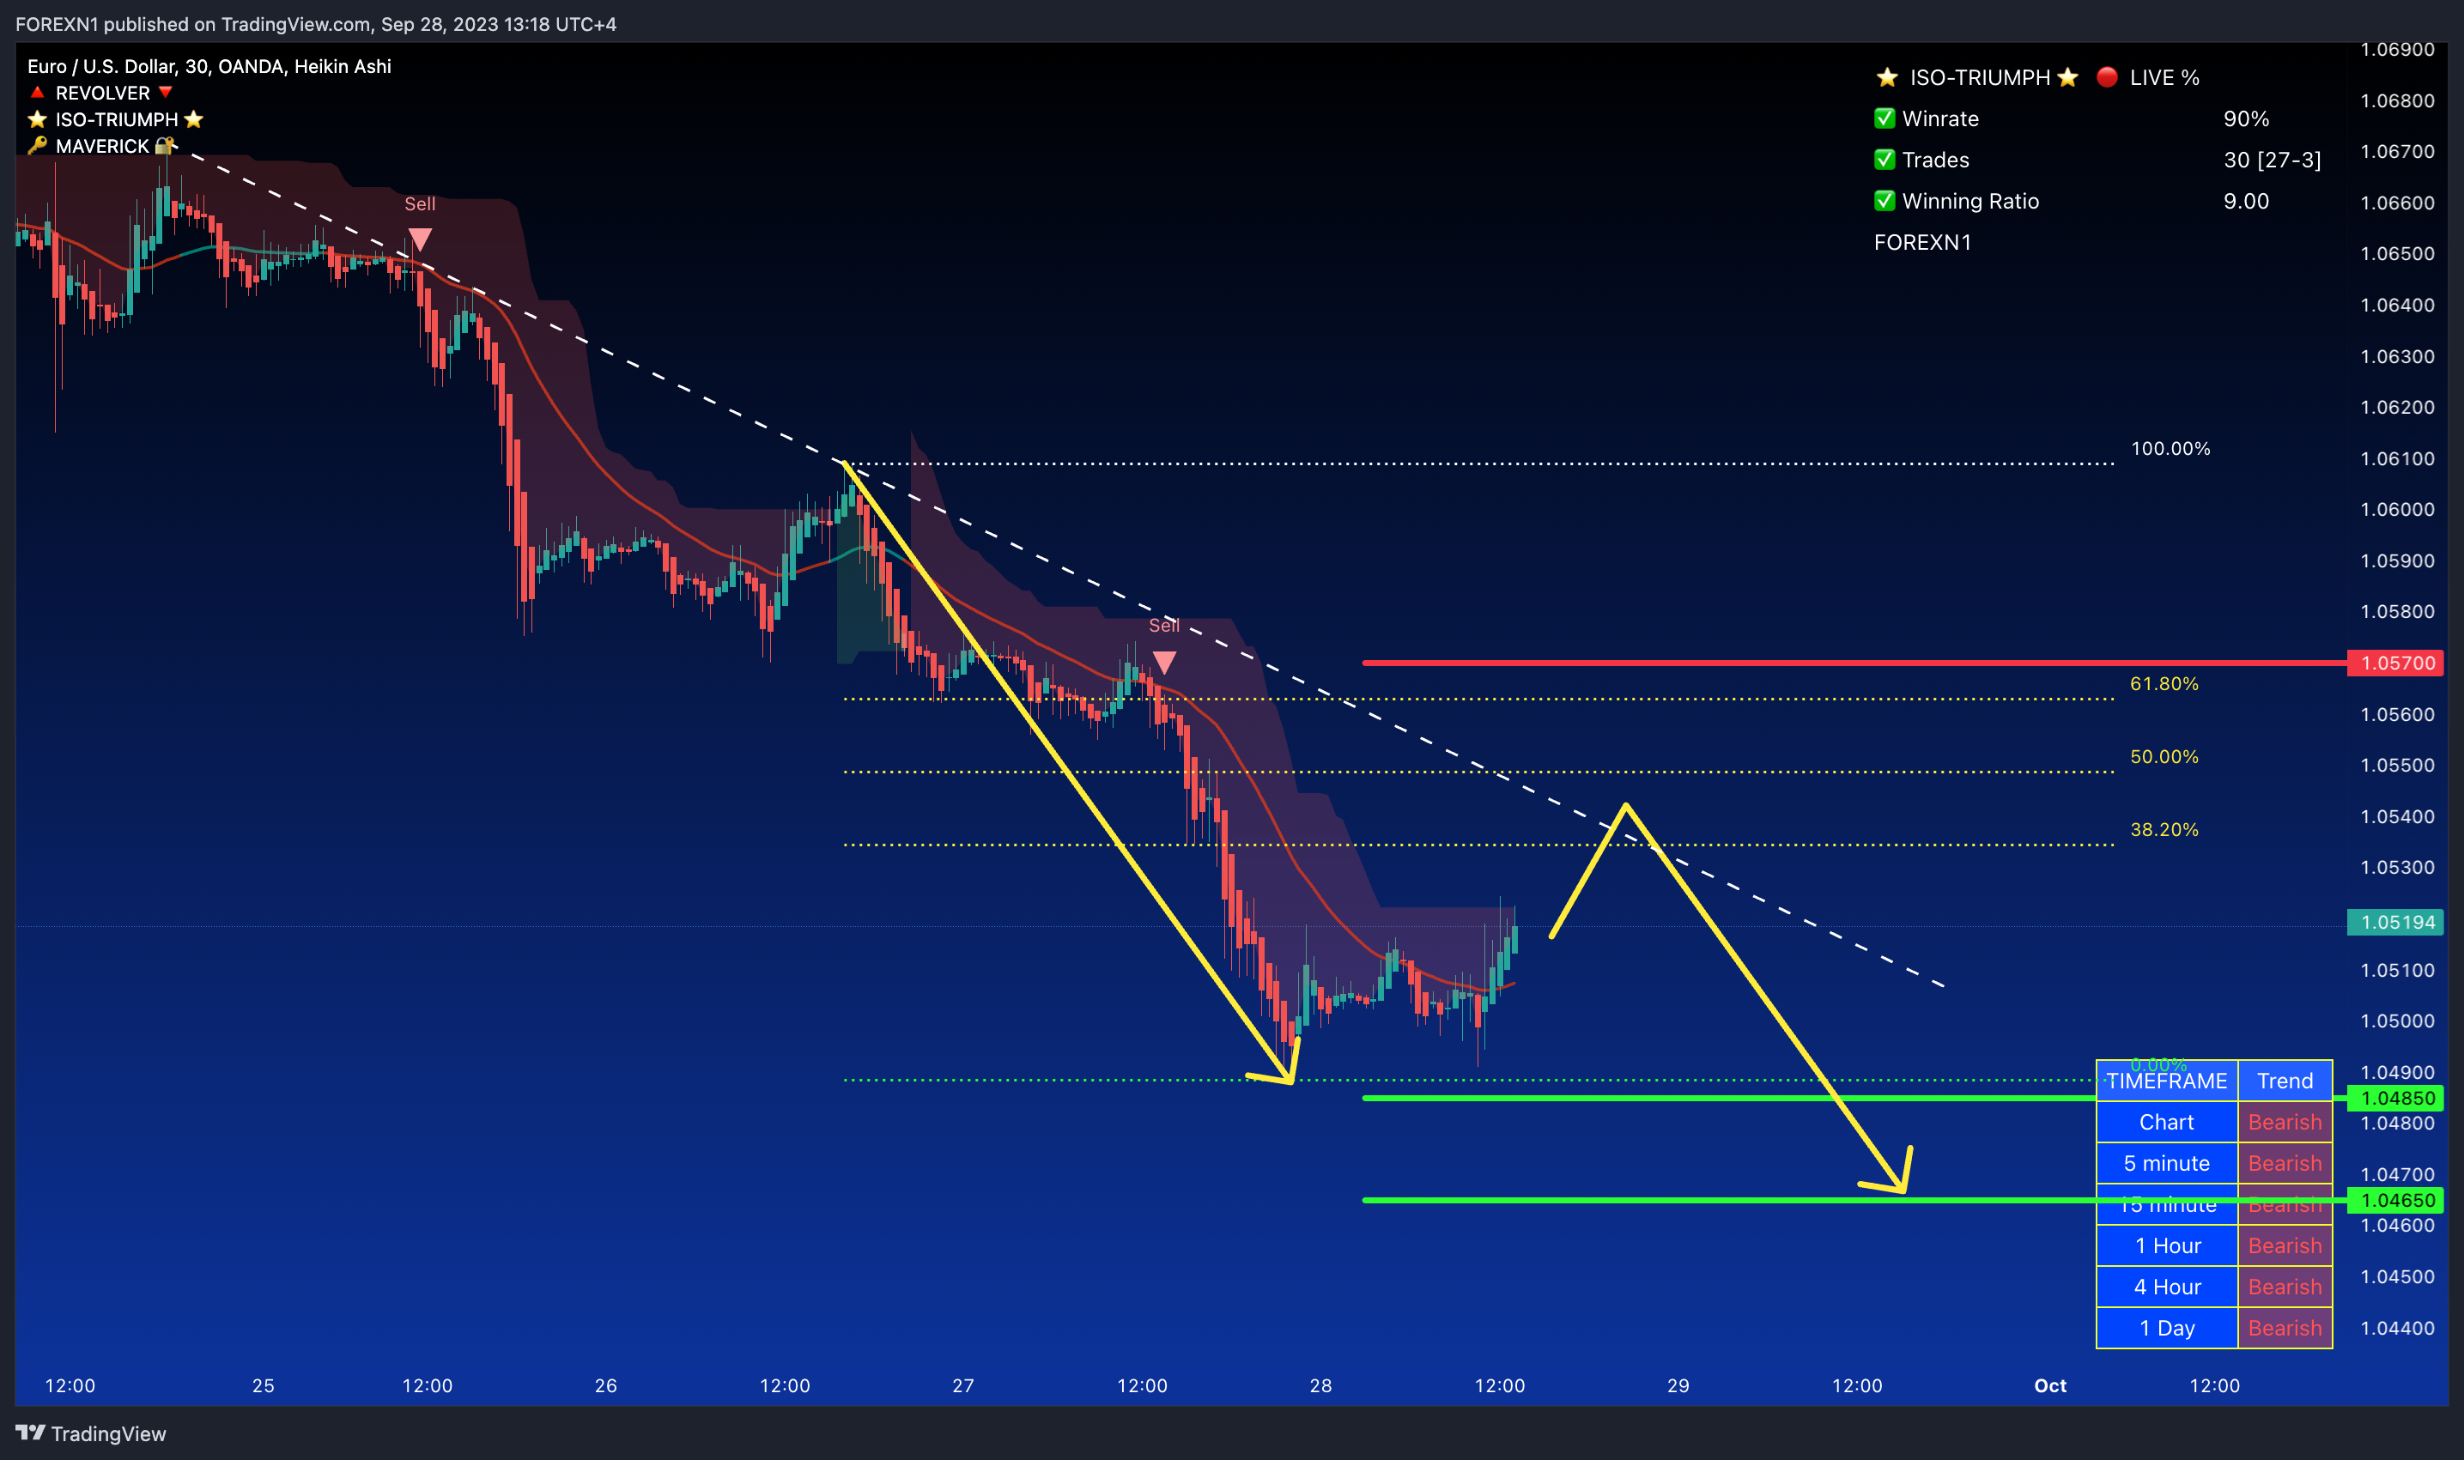Click the Winning Ratio value 9.00
The width and height of the screenshot is (2464, 1460).
[x=2247, y=201]
